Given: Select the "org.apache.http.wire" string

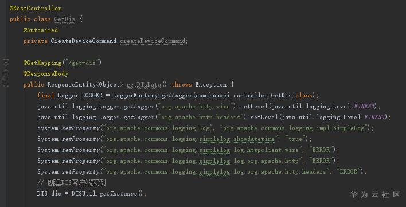Looking at the screenshot, I should [x=195, y=106].
